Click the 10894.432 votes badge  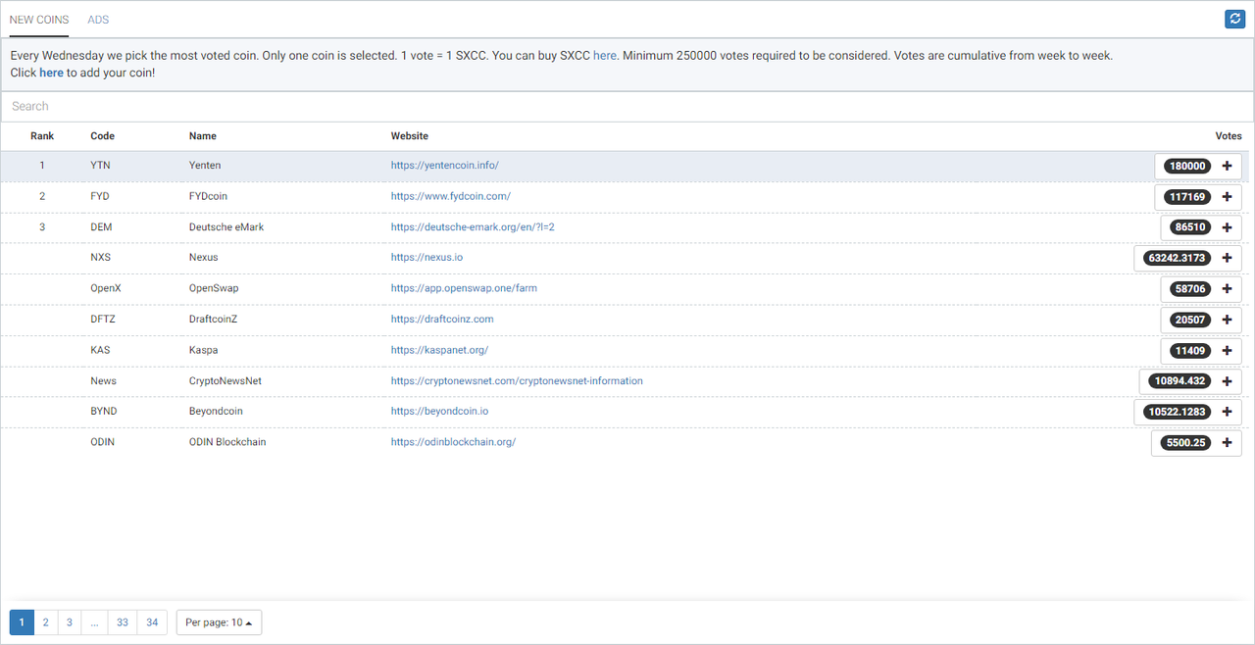(1180, 381)
